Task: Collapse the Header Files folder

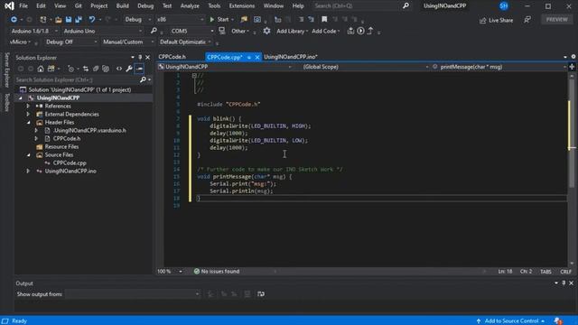Action: pyautogui.click(x=28, y=123)
